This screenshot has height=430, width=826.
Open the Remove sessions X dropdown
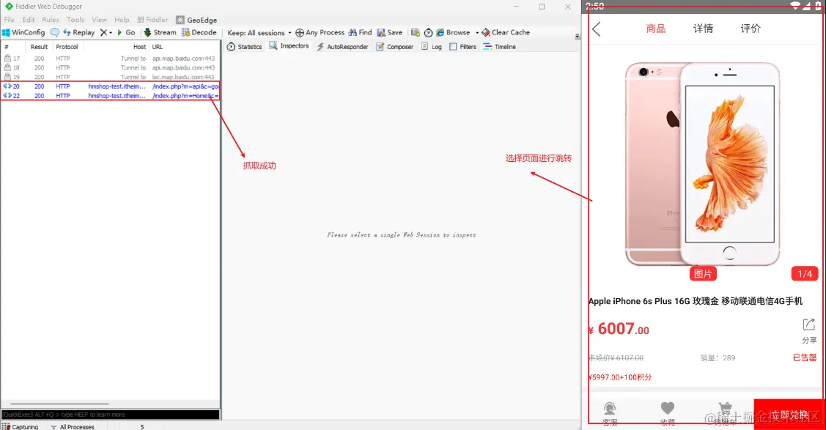[106, 32]
